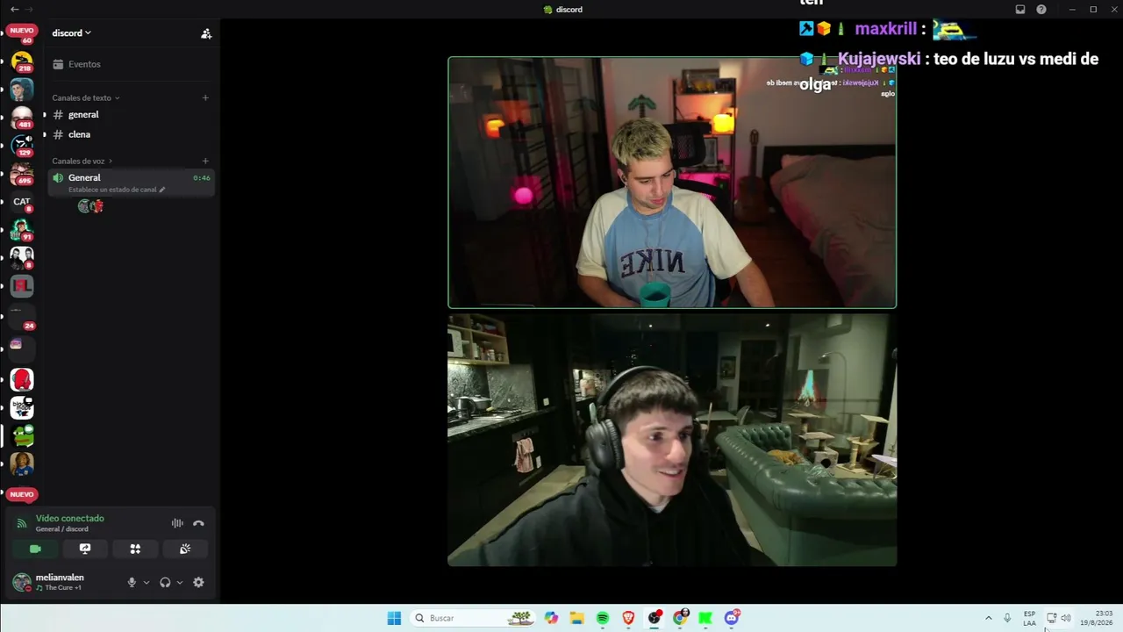Open Spotify from the taskbar
This screenshot has height=632, width=1123.
point(603,618)
